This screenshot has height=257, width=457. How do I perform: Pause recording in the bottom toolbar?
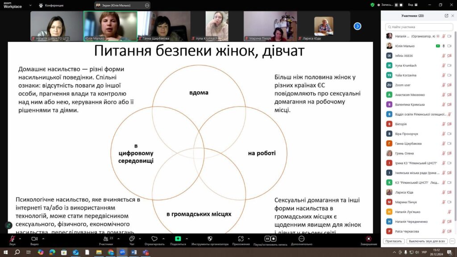268,239
